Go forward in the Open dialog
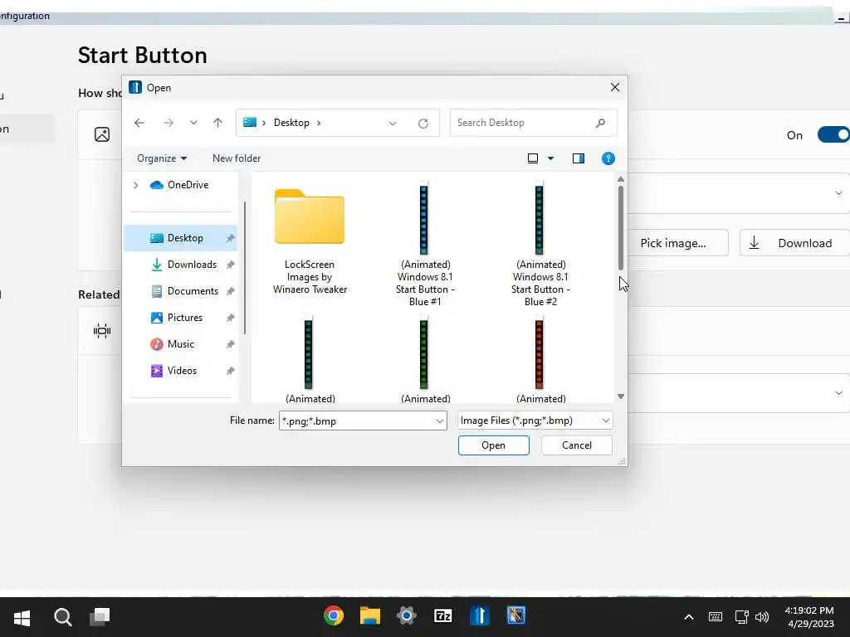The height and width of the screenshot is (637, 850). coord(169,123)
